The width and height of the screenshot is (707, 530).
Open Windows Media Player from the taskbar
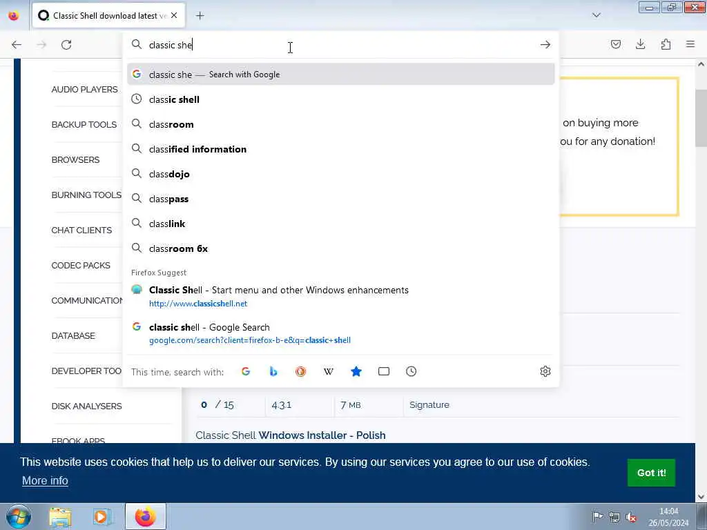click(x=102, y=516)
